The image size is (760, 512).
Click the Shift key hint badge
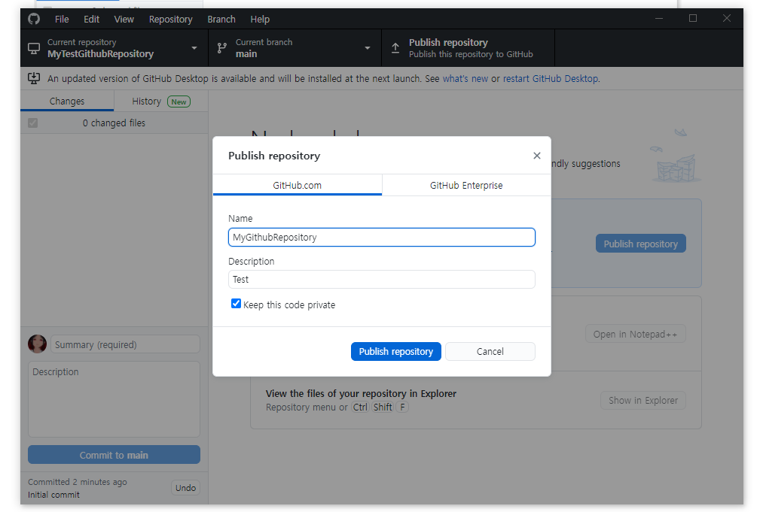point(383,407)
